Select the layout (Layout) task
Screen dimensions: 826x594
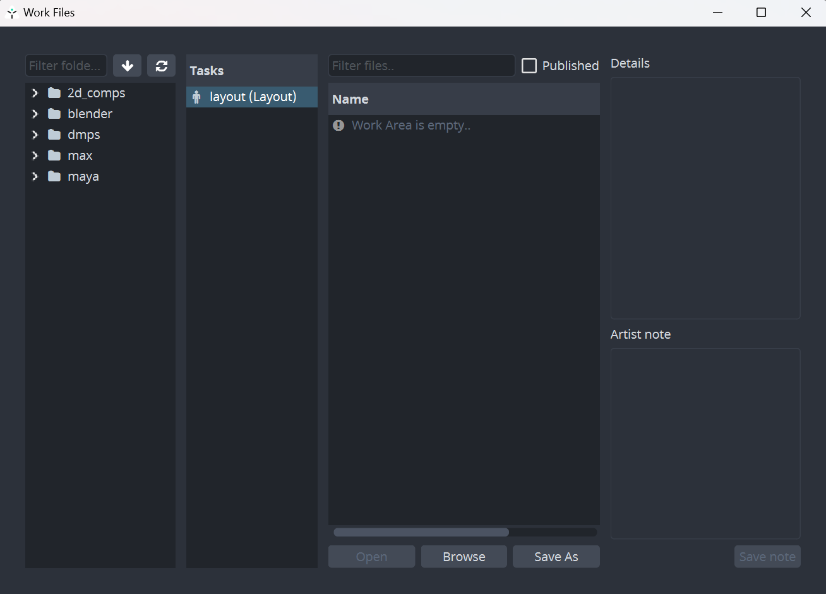tap(253, 97)
